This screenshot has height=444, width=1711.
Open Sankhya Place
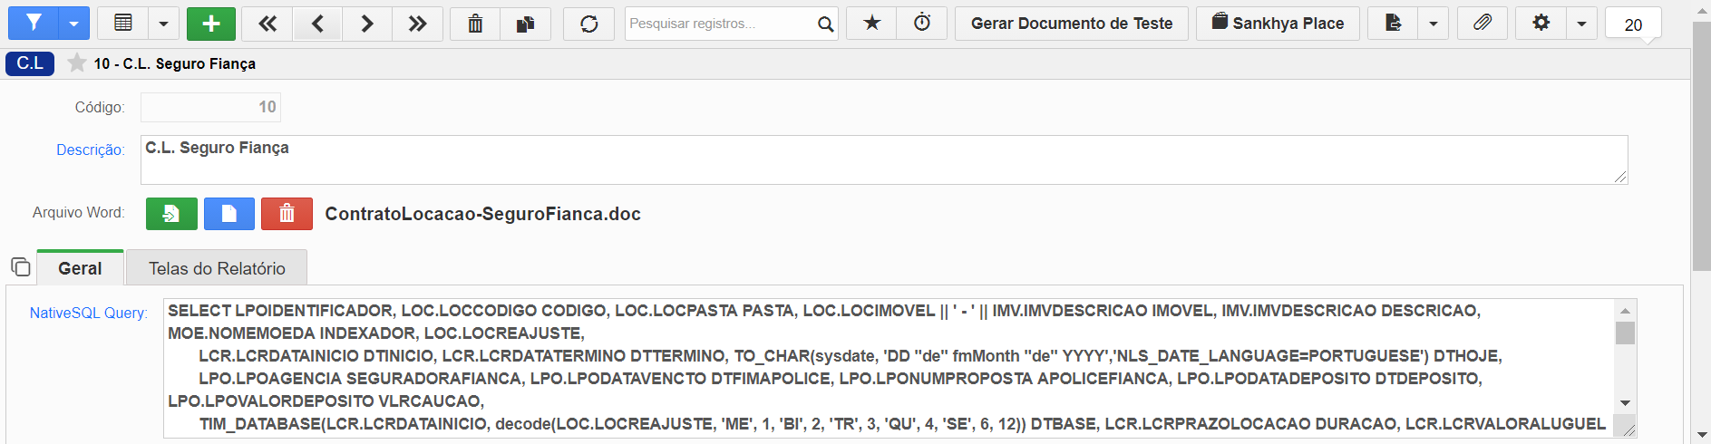point(1278,24)
